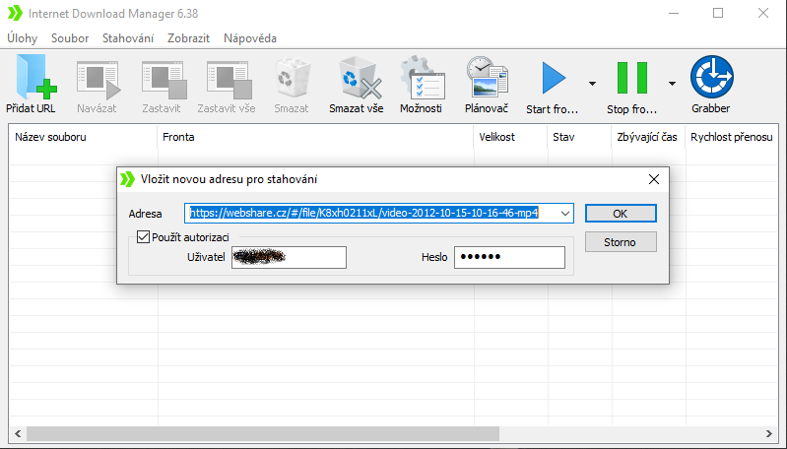Open the Zobrazit menu
The height and width of the screenshot is (449, 787).
[x=189, y=38]
